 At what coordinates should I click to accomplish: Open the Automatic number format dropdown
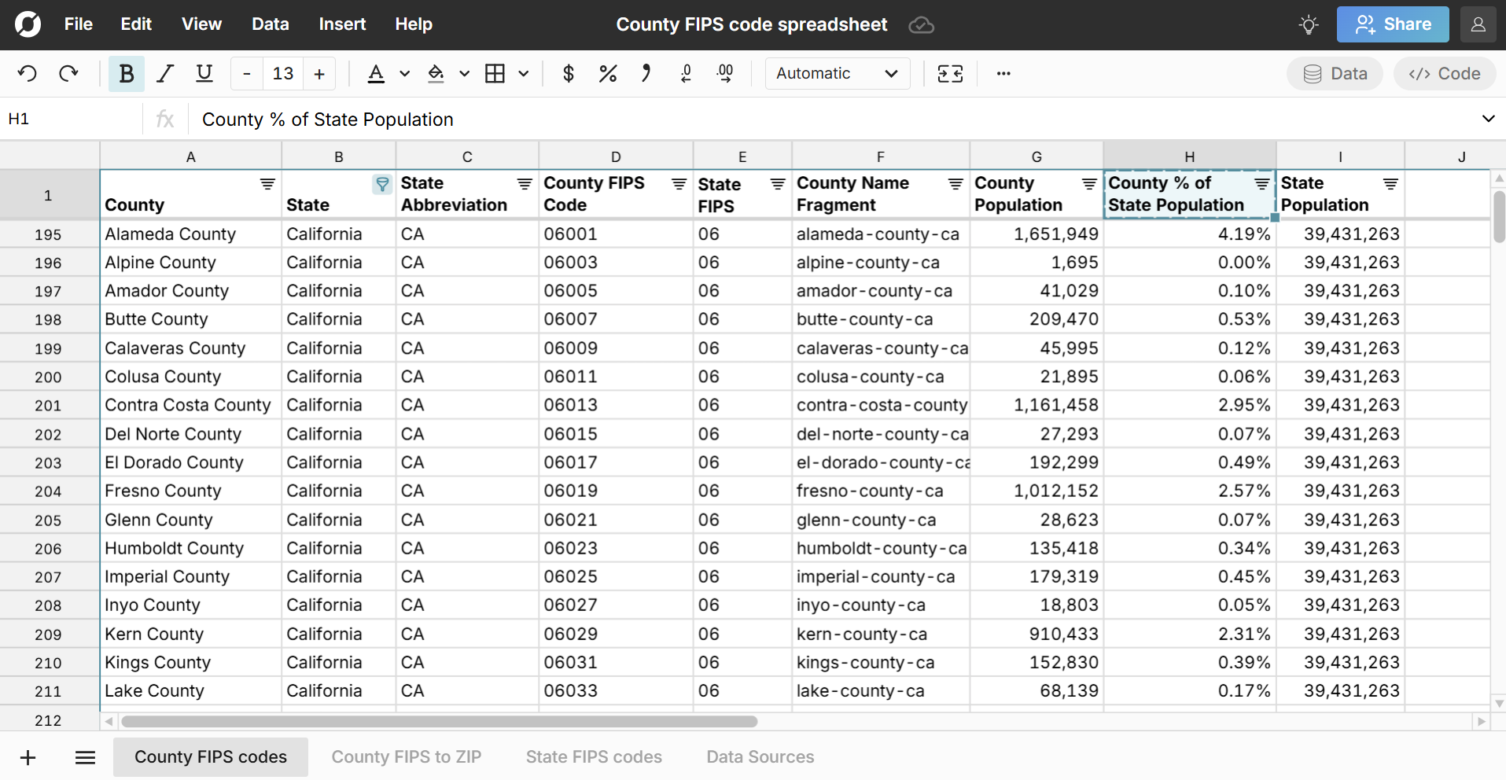[837, 74]
